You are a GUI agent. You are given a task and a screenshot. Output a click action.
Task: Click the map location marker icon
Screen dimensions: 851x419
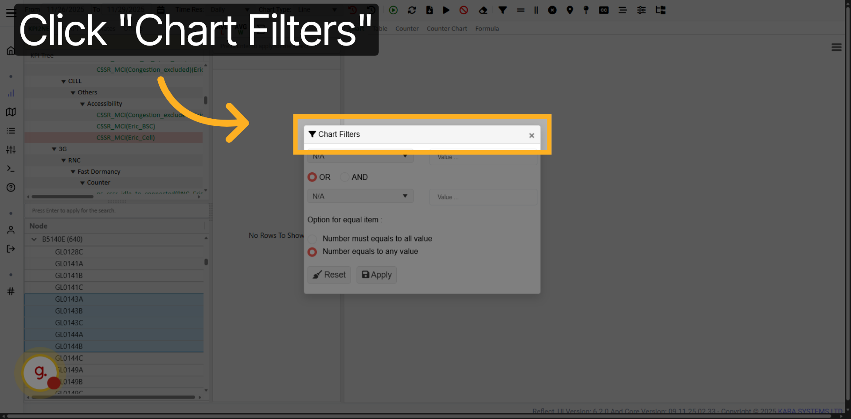click(x=570, y=10)
